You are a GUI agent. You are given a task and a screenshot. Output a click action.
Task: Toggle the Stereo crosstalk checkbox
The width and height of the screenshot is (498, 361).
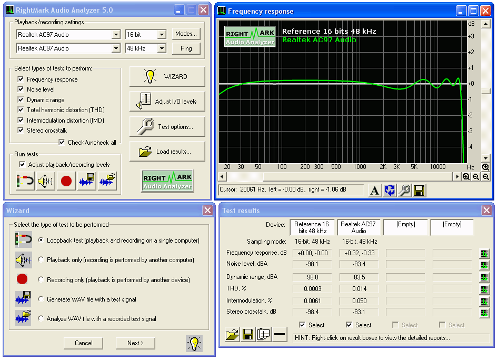click(x=21, y=131)
